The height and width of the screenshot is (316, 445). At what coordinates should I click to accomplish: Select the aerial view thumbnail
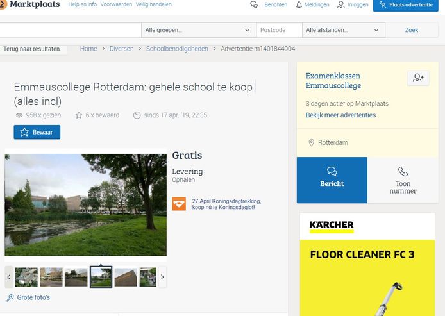(x=26, y=277)
